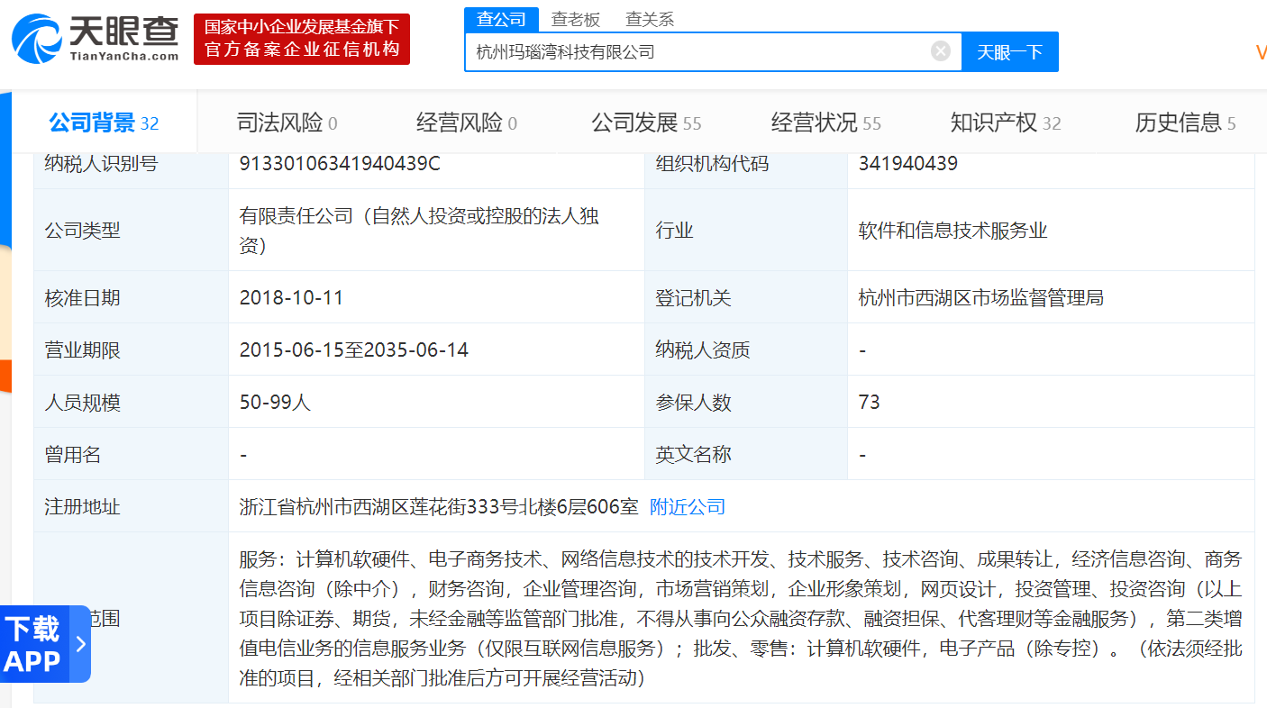Viewport: 1267px width, 708px height.
Task: Open the 附近公司 link
Action: (688, 507)
